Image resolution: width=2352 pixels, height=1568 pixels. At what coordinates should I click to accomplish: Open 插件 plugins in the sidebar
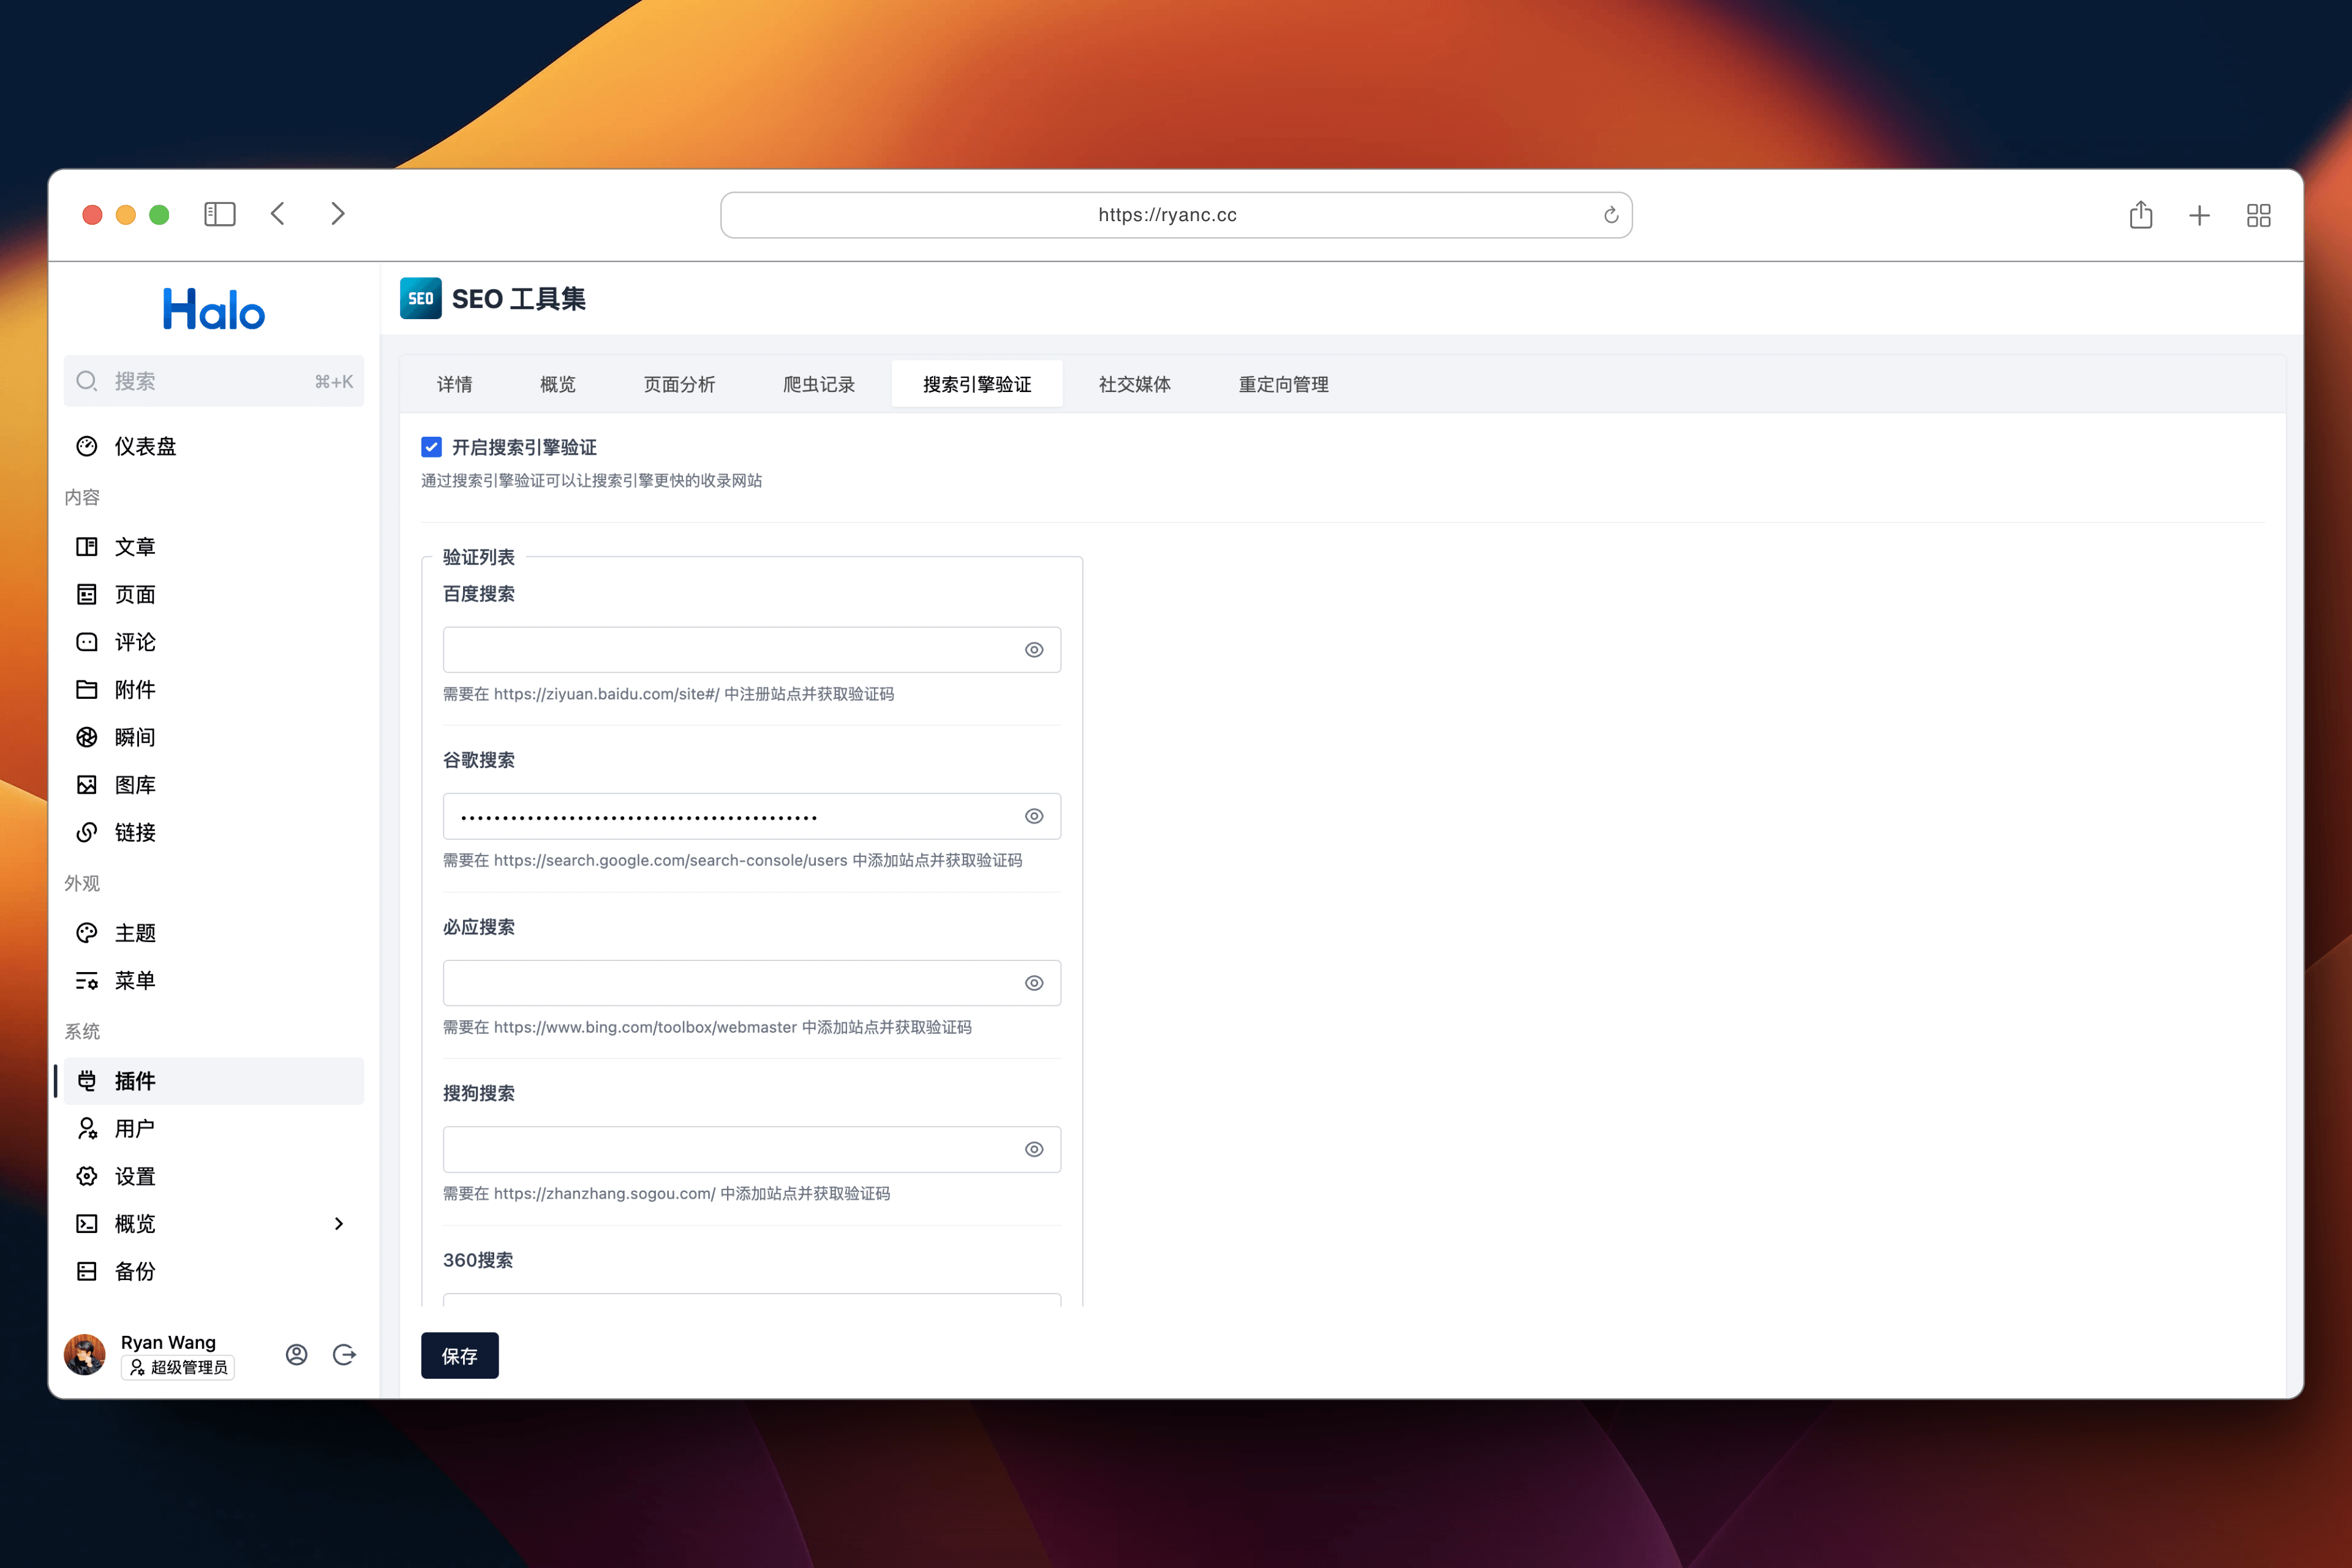214,1081
